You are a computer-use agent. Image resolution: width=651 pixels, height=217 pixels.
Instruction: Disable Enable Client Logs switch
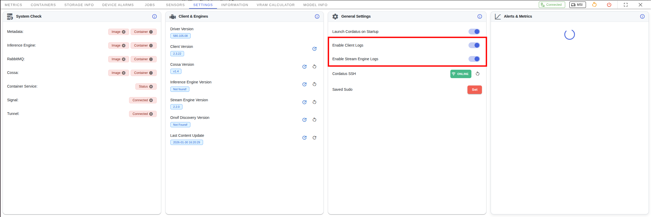point(474,45)
